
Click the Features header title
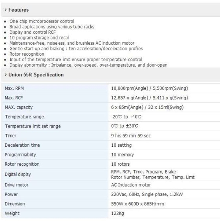coord(18,10)
